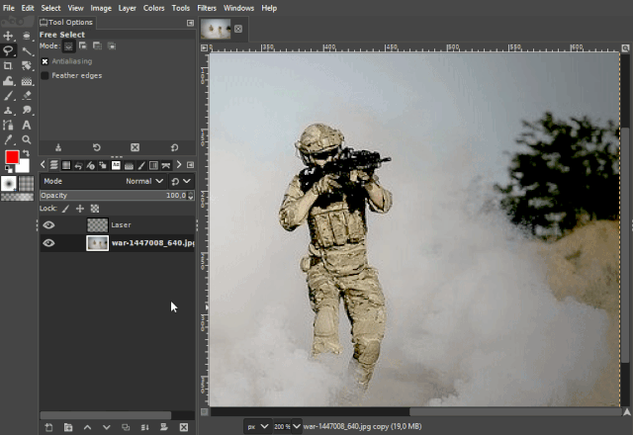
Task: Show the previous dock tabs with left arrow
Action: 43,165
